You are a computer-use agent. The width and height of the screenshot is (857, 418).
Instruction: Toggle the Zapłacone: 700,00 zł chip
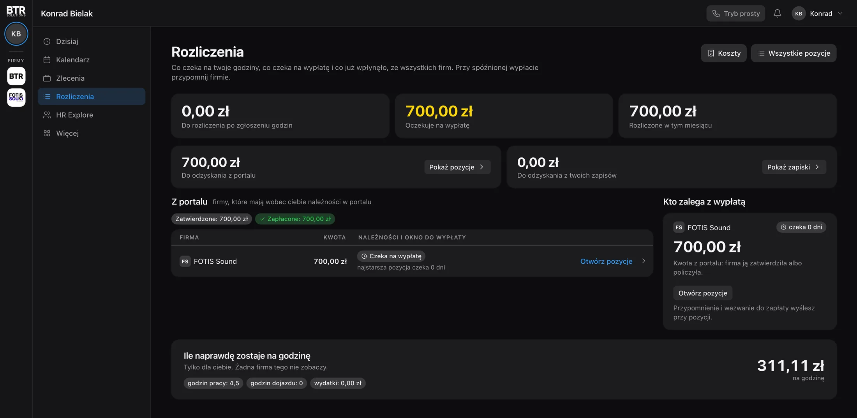[x=295, y=219]
